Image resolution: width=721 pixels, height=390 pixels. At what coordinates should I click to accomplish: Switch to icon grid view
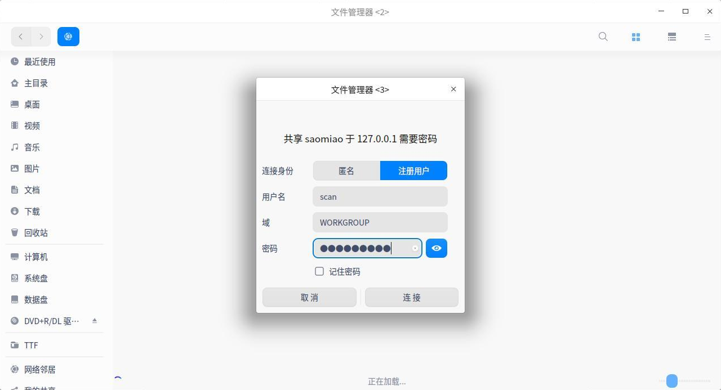[x=636, y=37]
